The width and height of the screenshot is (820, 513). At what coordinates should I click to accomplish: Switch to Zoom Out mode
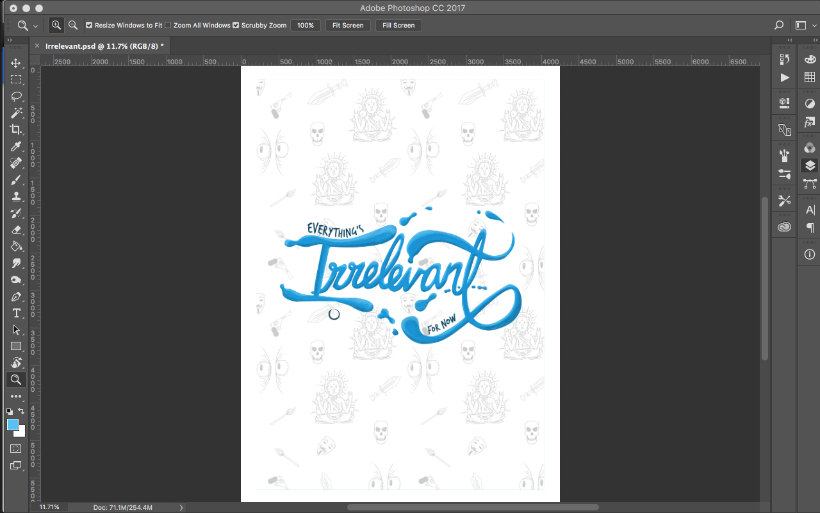[x=73, y=25]
